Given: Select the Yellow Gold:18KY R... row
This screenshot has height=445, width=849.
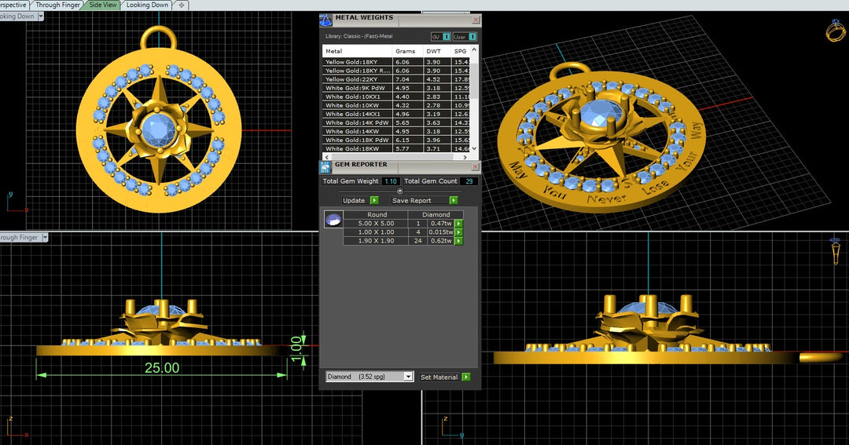Looking at the screenshot, I should [396, 71].
